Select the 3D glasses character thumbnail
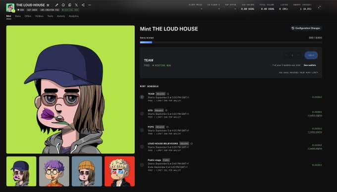Viewport: 337px width, 192px height. [x=119, y=171]
